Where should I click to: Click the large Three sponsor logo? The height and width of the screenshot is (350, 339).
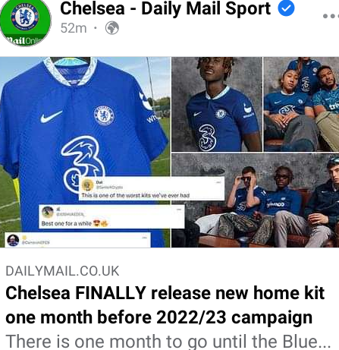(x=83, y=164)
